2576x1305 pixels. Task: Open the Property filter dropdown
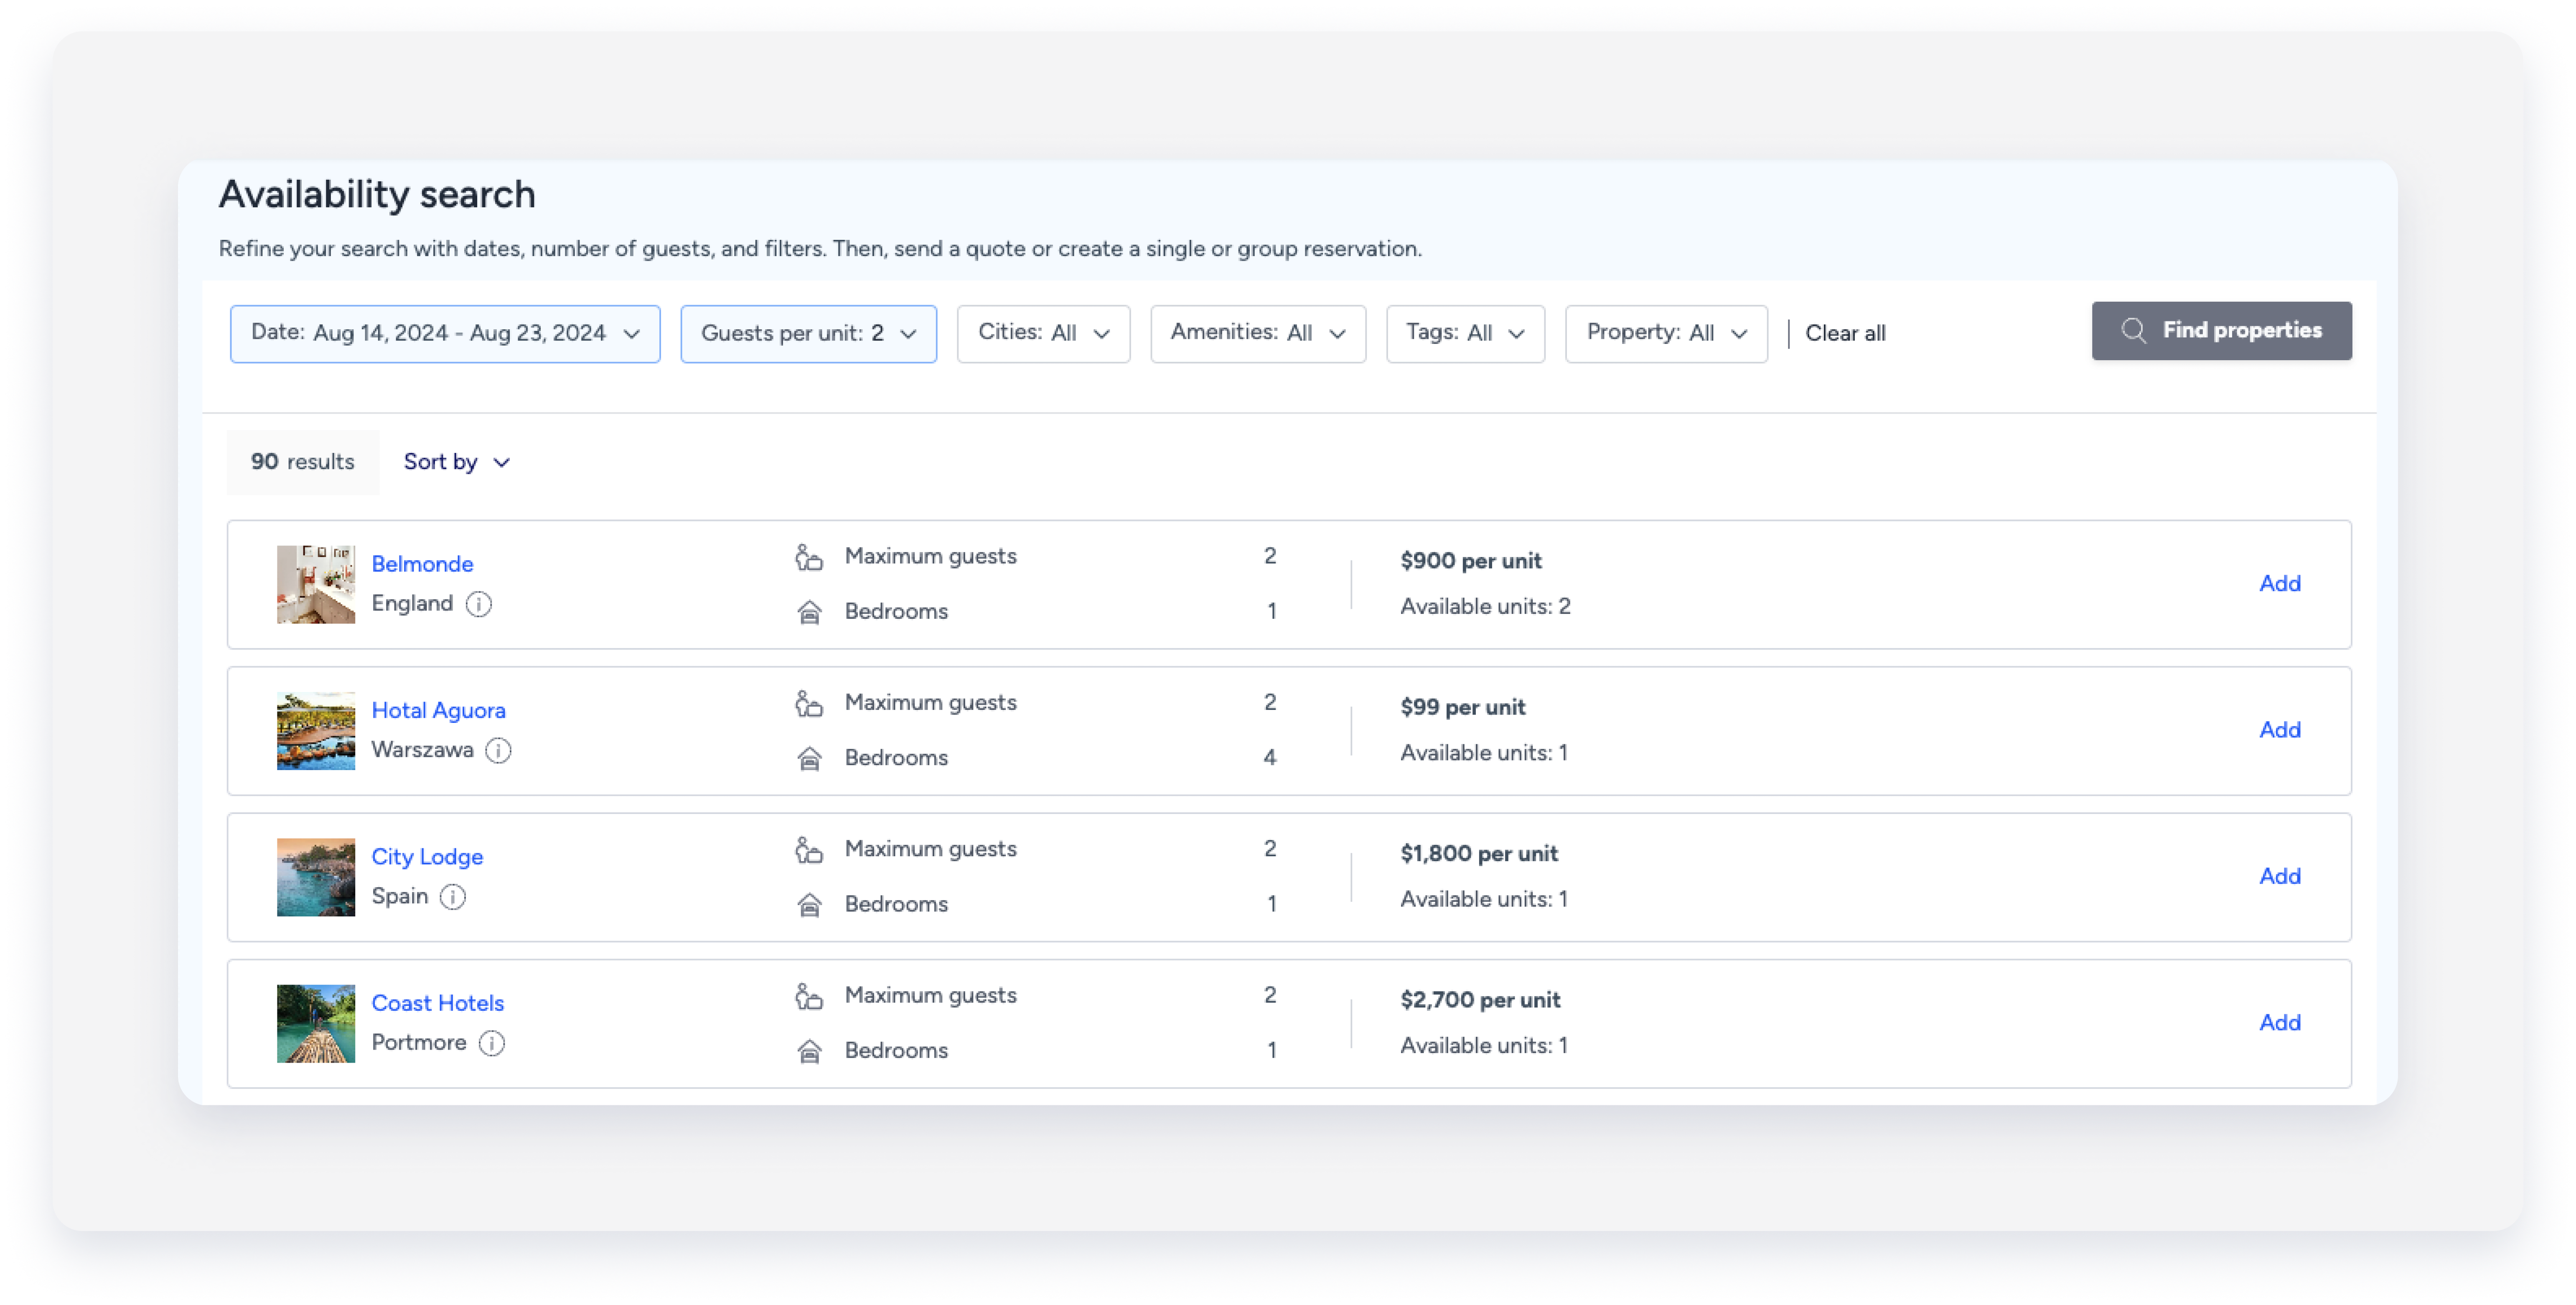coord(1666,334)
